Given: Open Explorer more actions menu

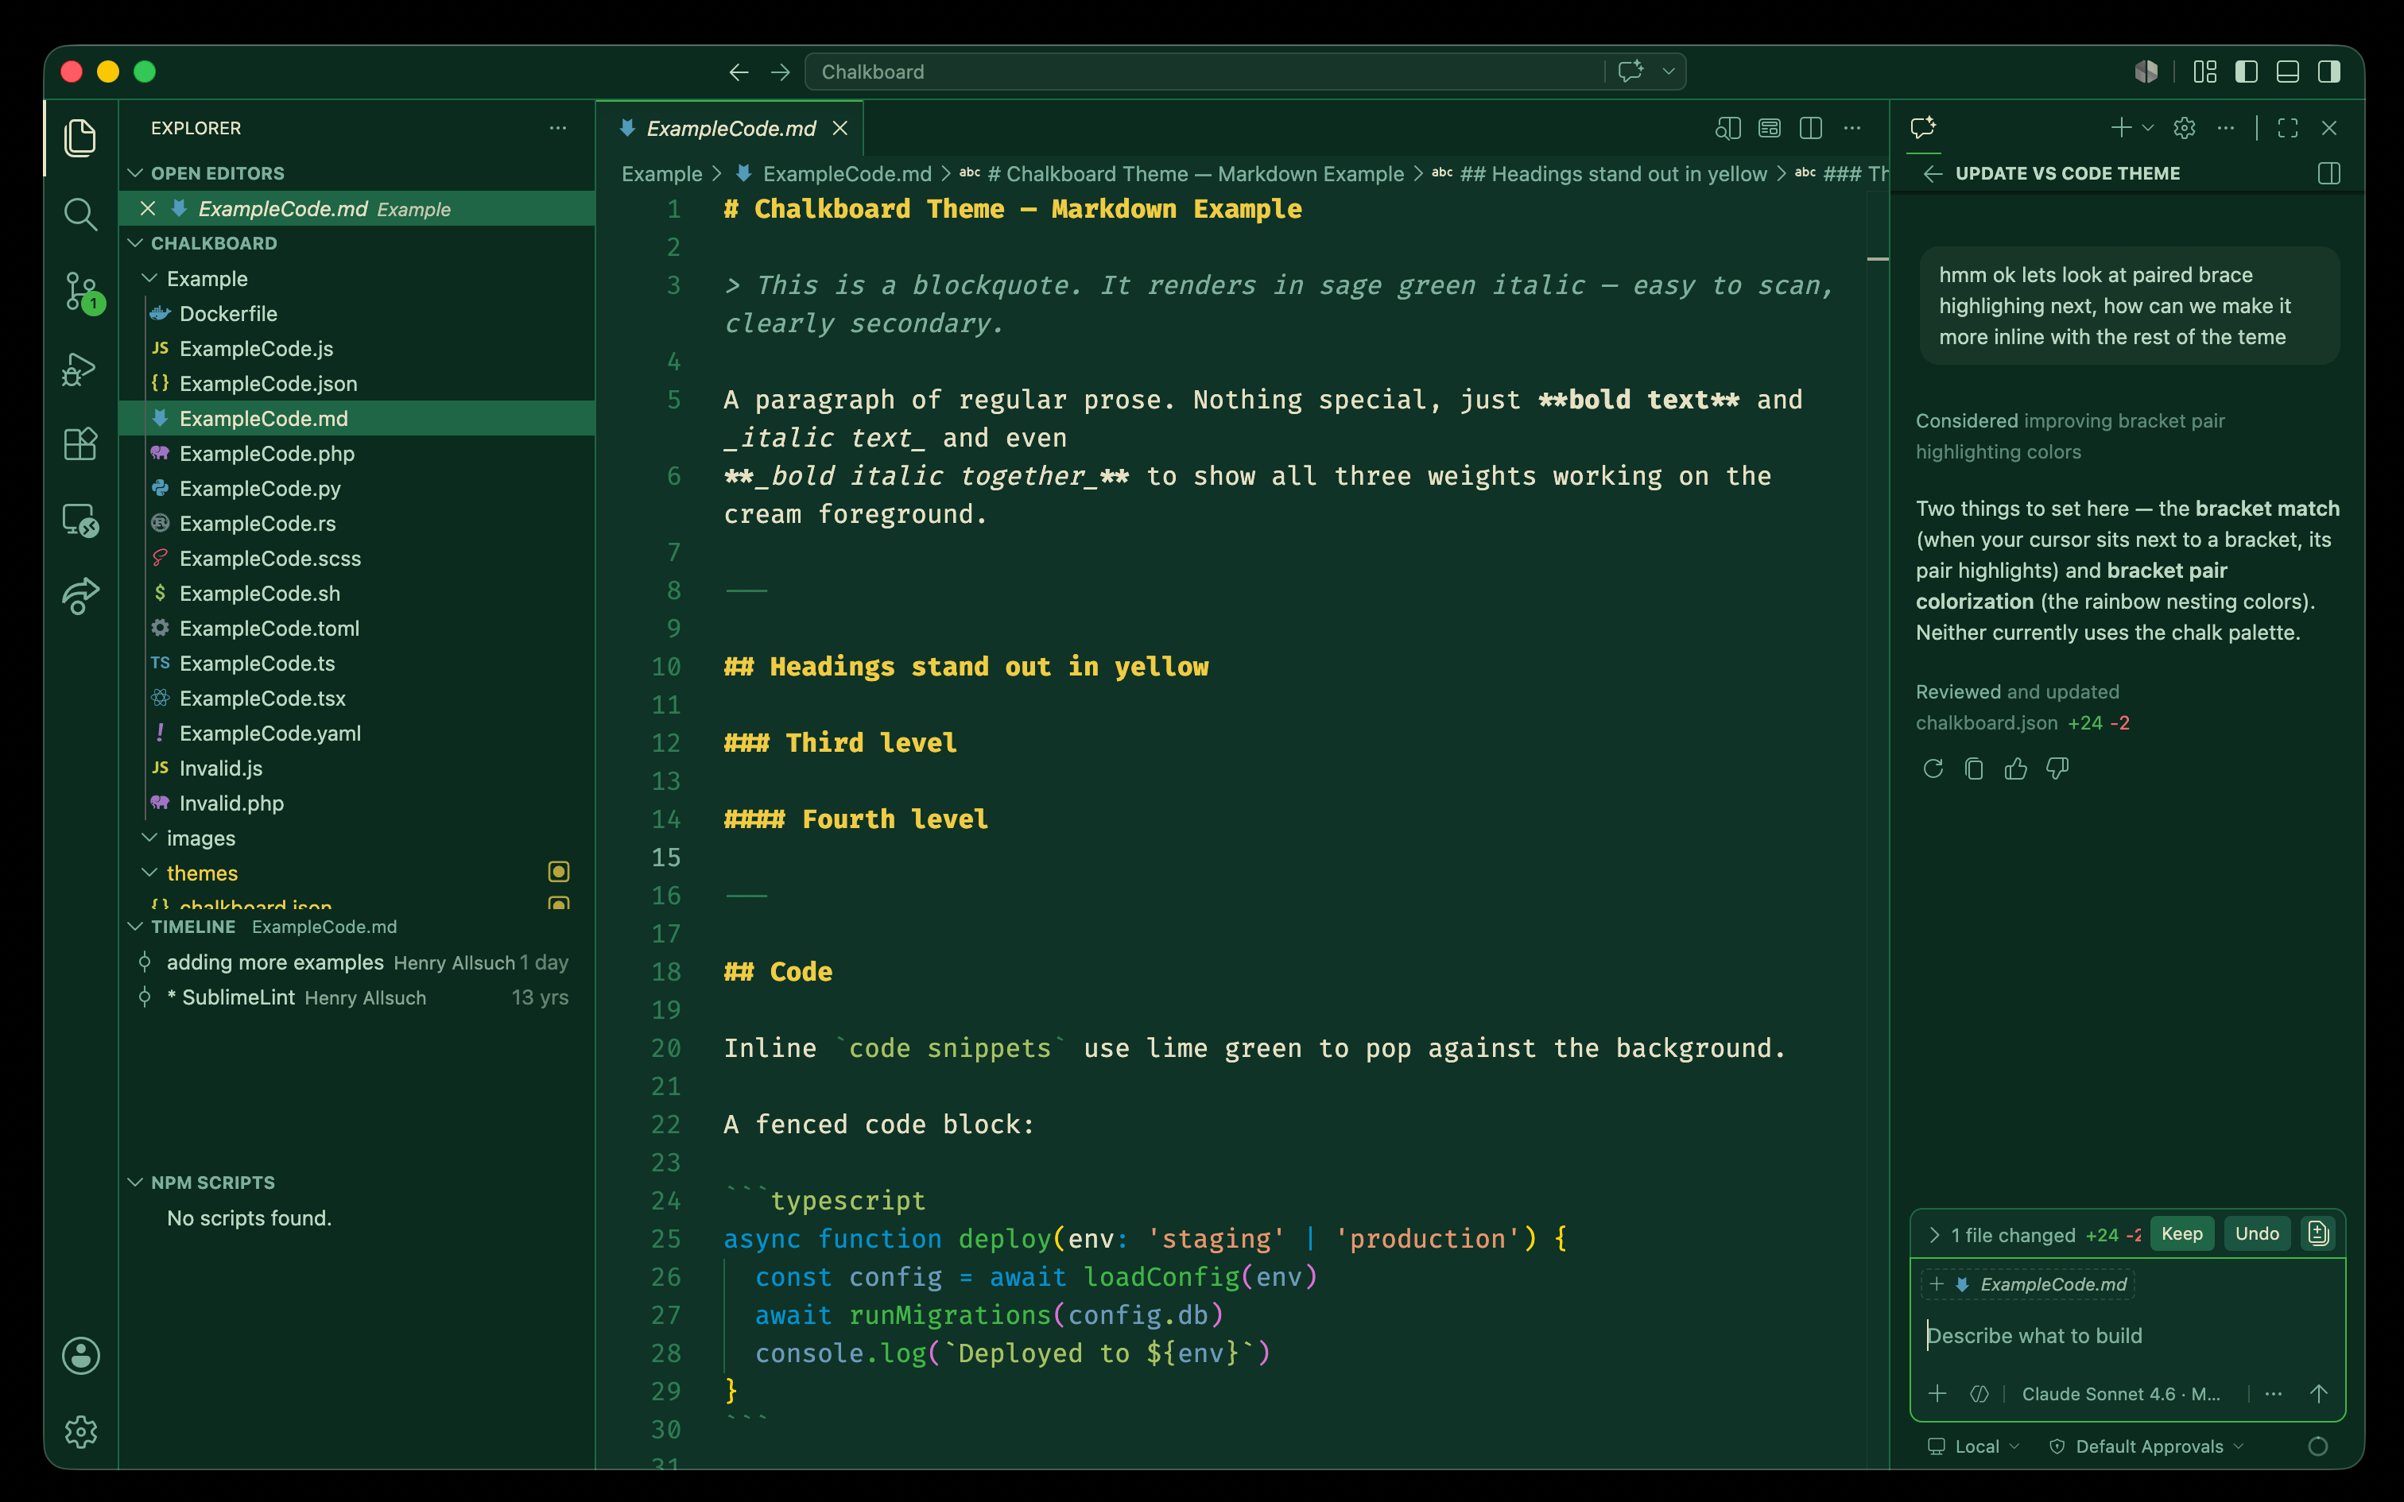Looking at the screenshot, I should pos(558,128).
